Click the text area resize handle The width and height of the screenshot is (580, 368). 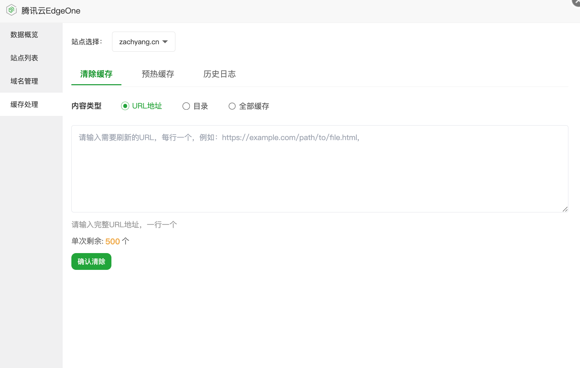pos(565,209)
